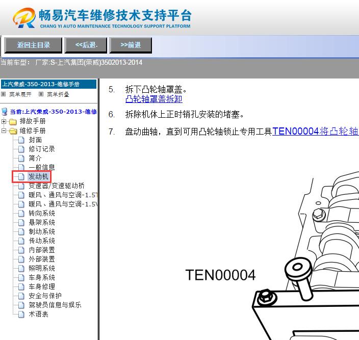Image resolution: width=359 pixels, height=340 pixels.
Task: Collapse the 维修手册 folder node
Action: [4, 131]
